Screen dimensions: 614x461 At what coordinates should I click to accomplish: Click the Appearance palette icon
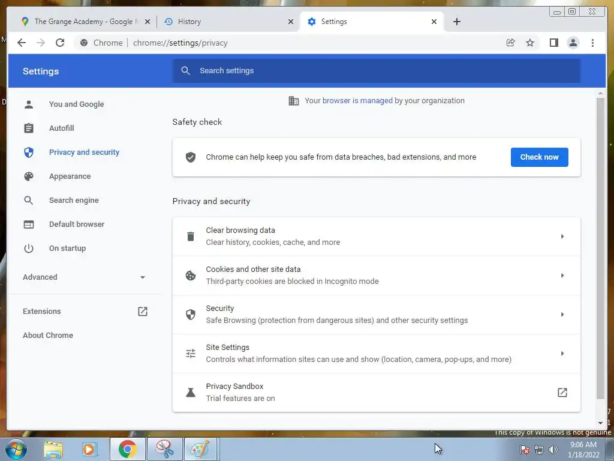click(29, 176)
